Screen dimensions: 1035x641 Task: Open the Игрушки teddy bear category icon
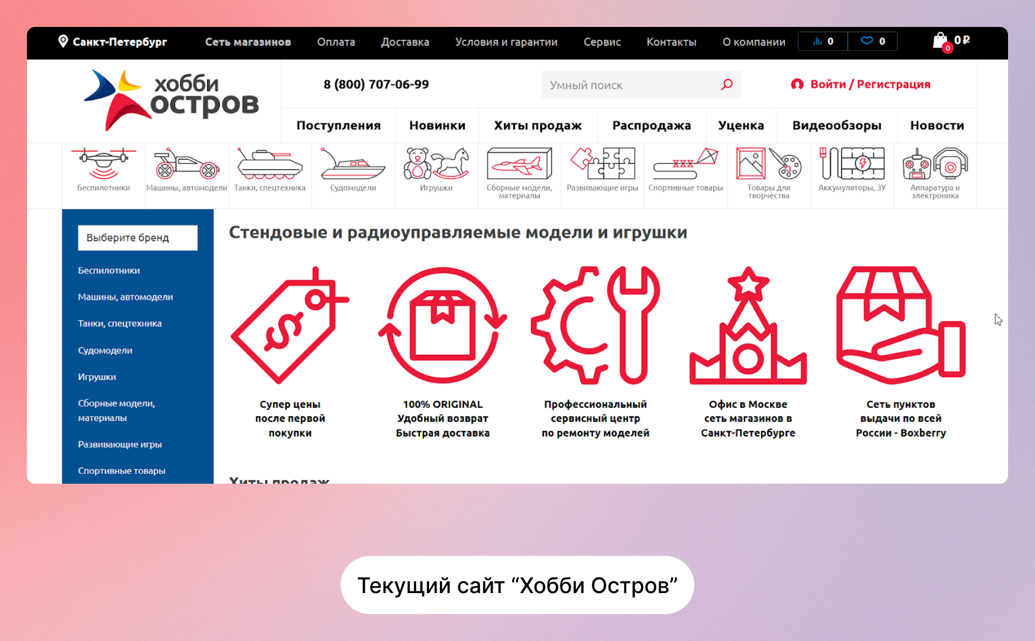(x=436, y=164)
